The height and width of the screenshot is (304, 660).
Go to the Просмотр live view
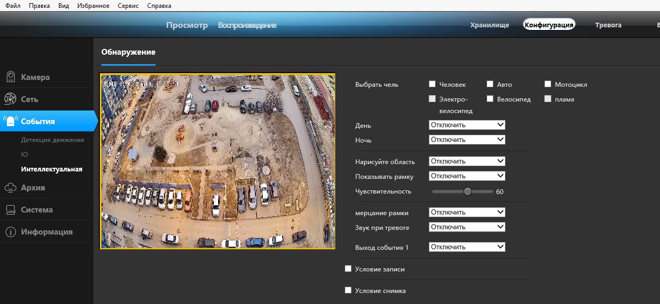click(x=187, y=25)
